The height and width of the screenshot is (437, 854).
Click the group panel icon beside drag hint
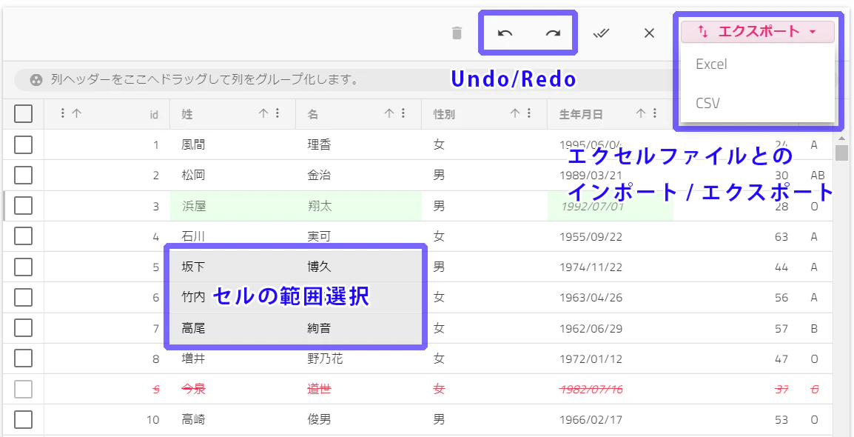point(36,80)
